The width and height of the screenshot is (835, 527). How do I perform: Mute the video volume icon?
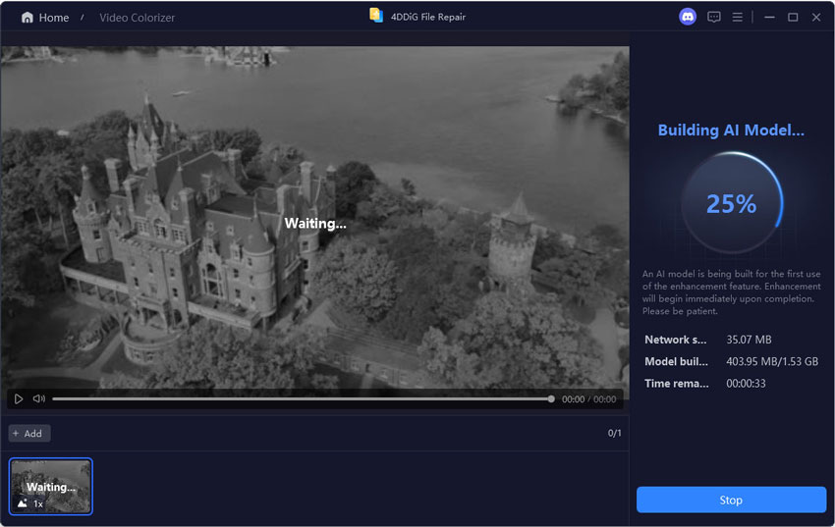tap(39, 398)
